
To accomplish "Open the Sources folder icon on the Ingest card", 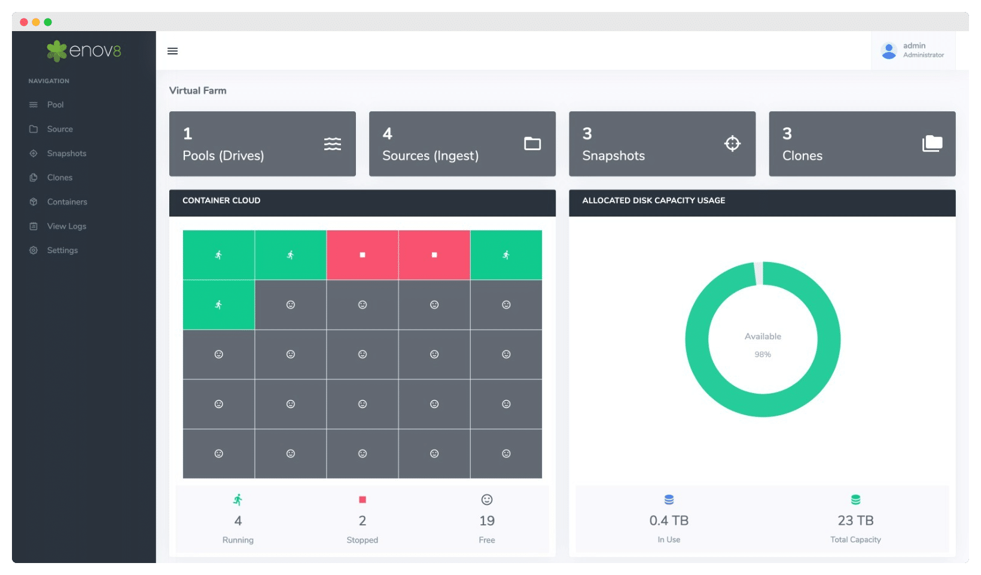I will point(532,144).
